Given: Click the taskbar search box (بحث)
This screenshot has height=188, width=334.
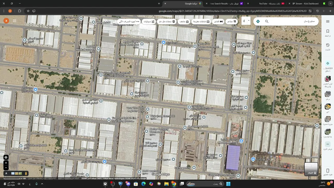Looking at the screenshot, I should [x=205, y=184].
